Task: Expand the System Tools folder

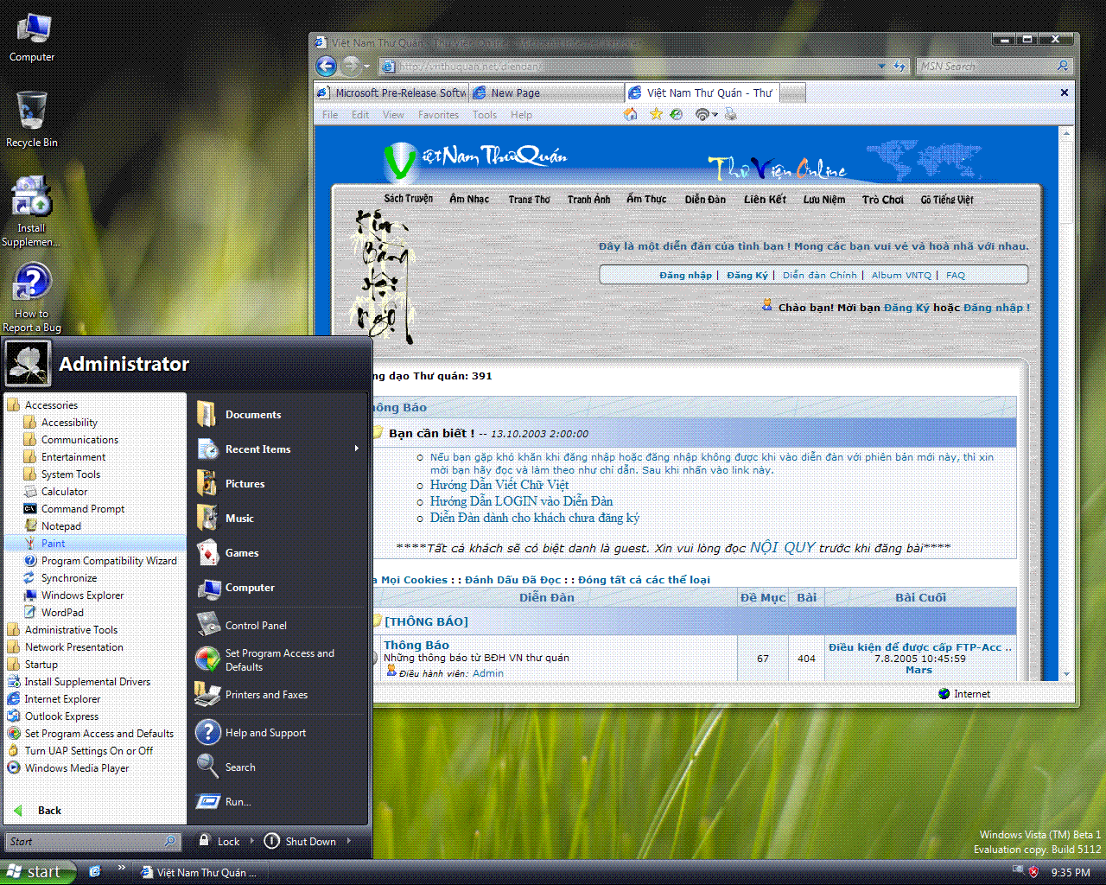Action: click(71, 474)
